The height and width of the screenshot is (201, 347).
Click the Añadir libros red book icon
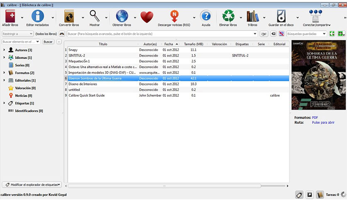(10, 16)
